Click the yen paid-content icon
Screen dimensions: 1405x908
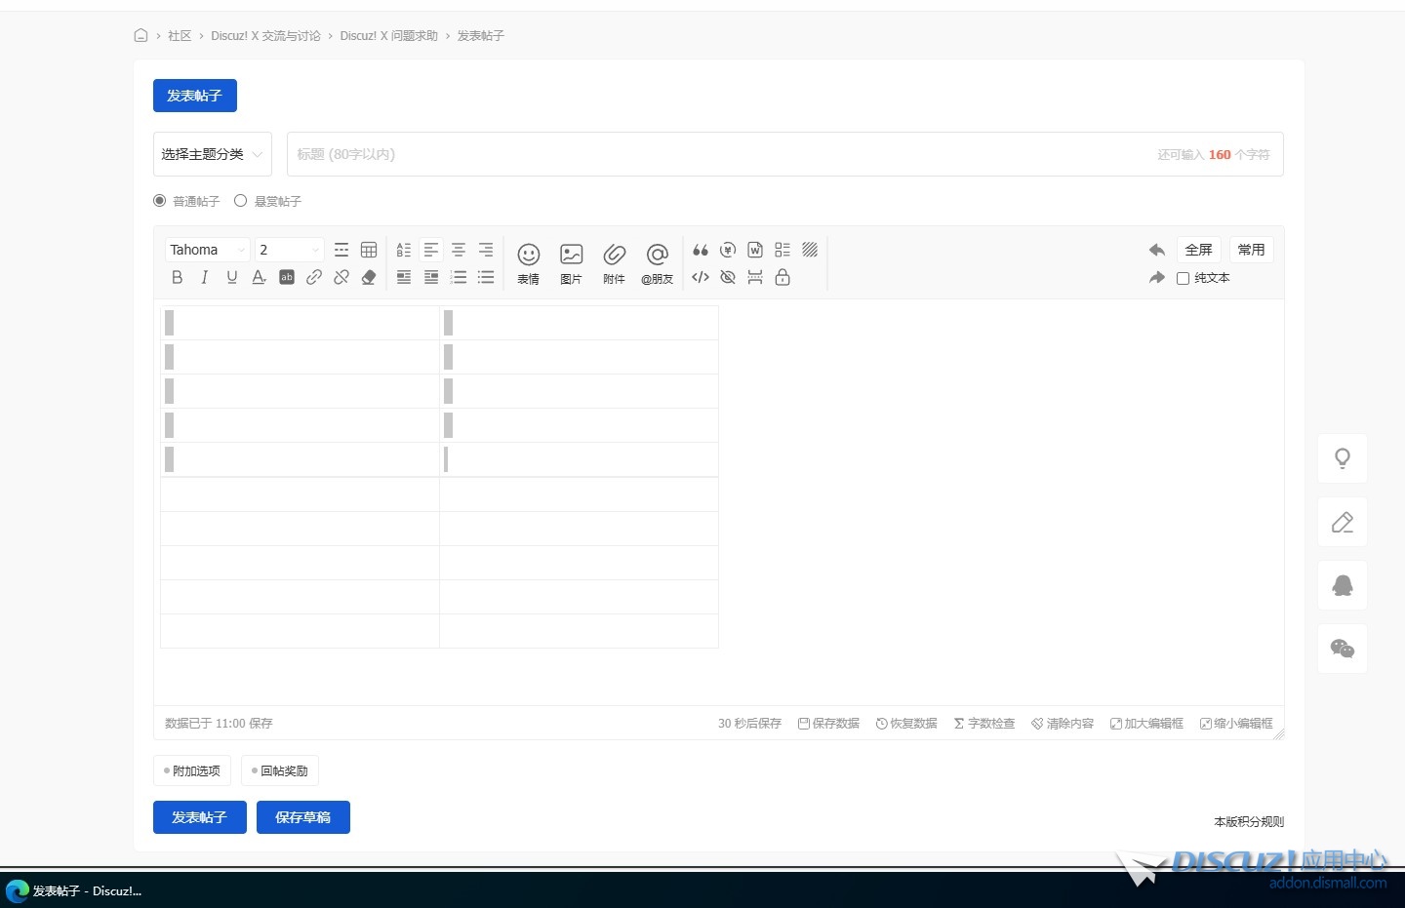(x=727, y=250)
